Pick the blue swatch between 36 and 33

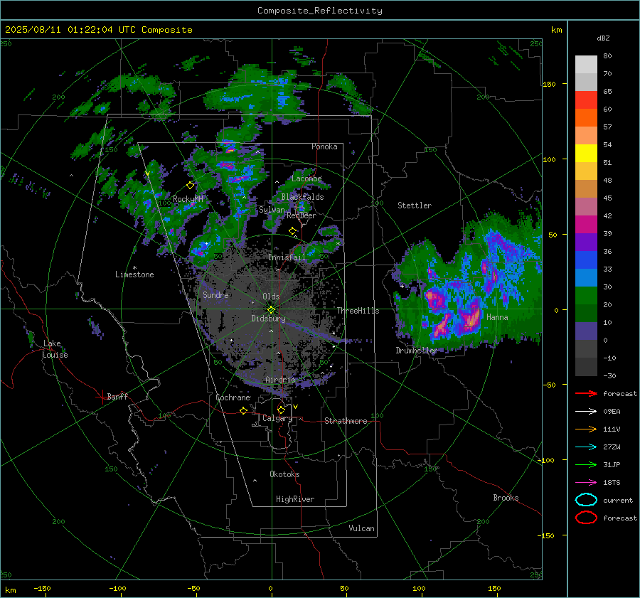pos(586,260)
